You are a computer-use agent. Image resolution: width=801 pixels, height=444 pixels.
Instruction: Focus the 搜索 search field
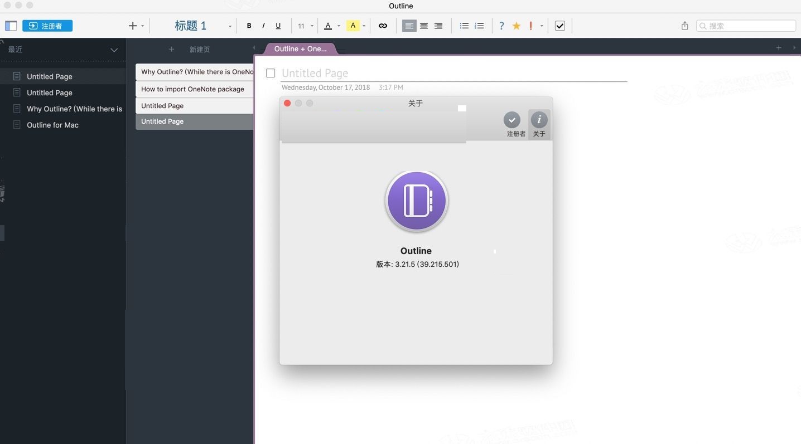(746, 26)
